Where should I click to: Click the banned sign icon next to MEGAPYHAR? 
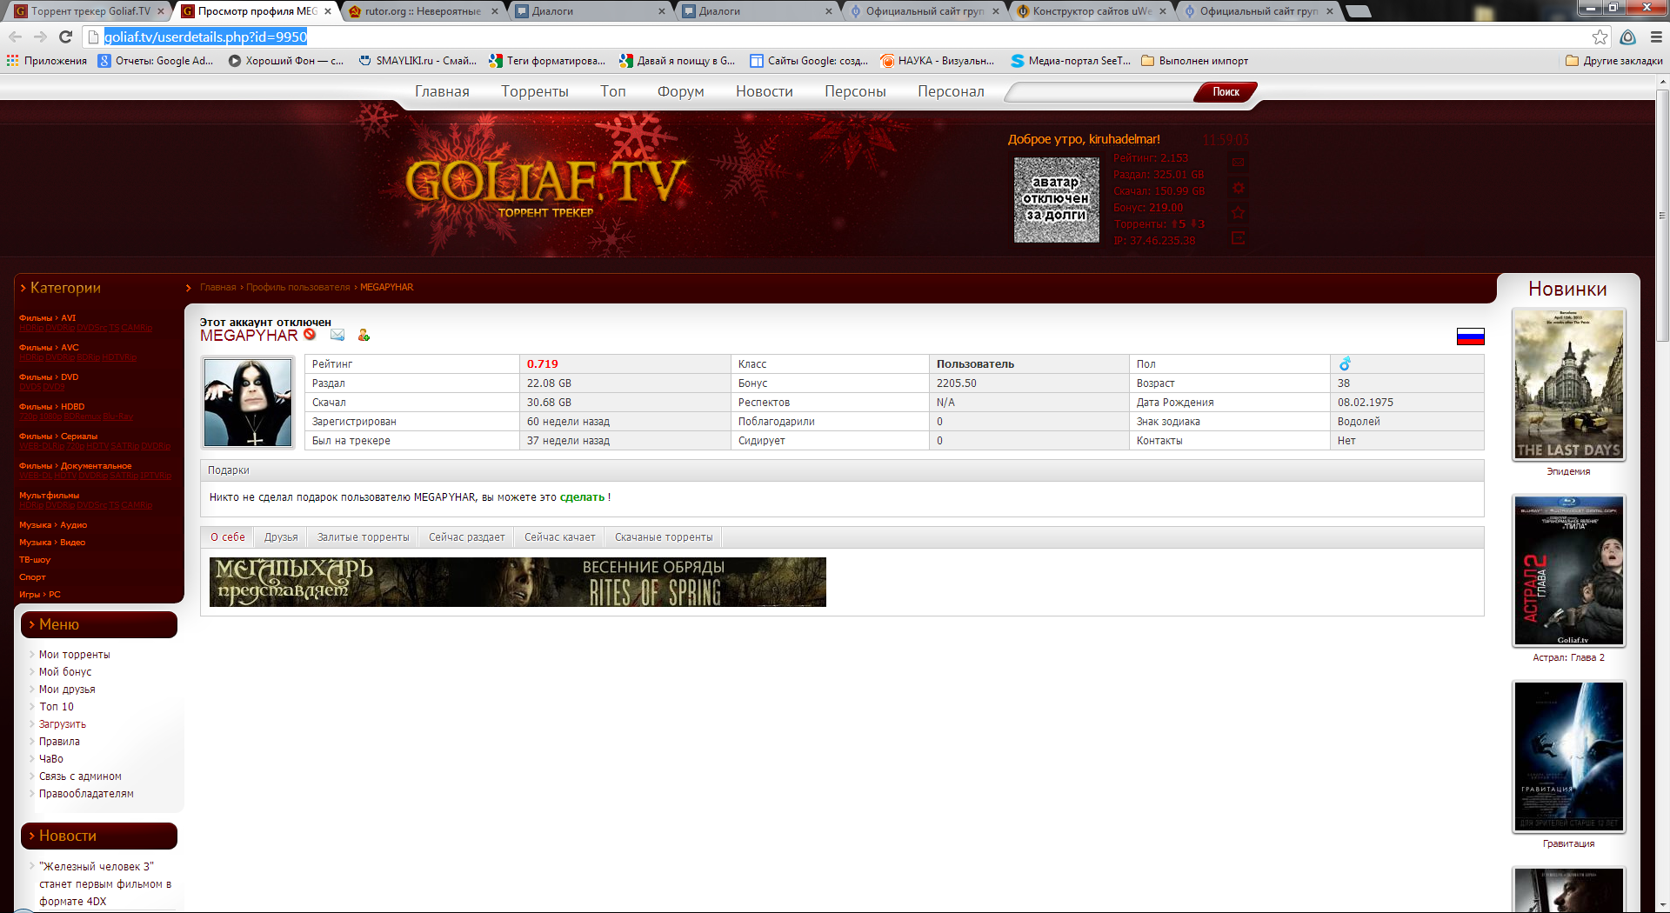click(310, 335)
